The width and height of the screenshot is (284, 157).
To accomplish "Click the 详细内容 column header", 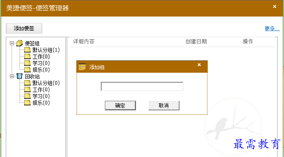I will click(x=84, y=41).
